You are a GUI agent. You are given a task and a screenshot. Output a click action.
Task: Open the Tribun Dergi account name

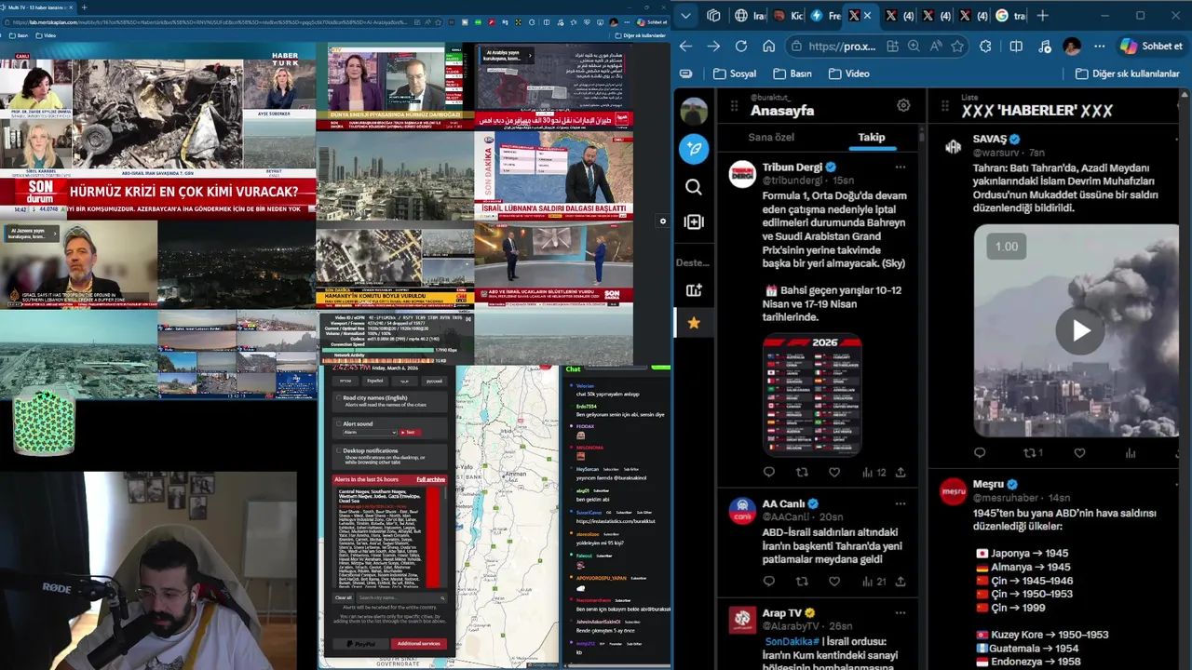(792, 167)
